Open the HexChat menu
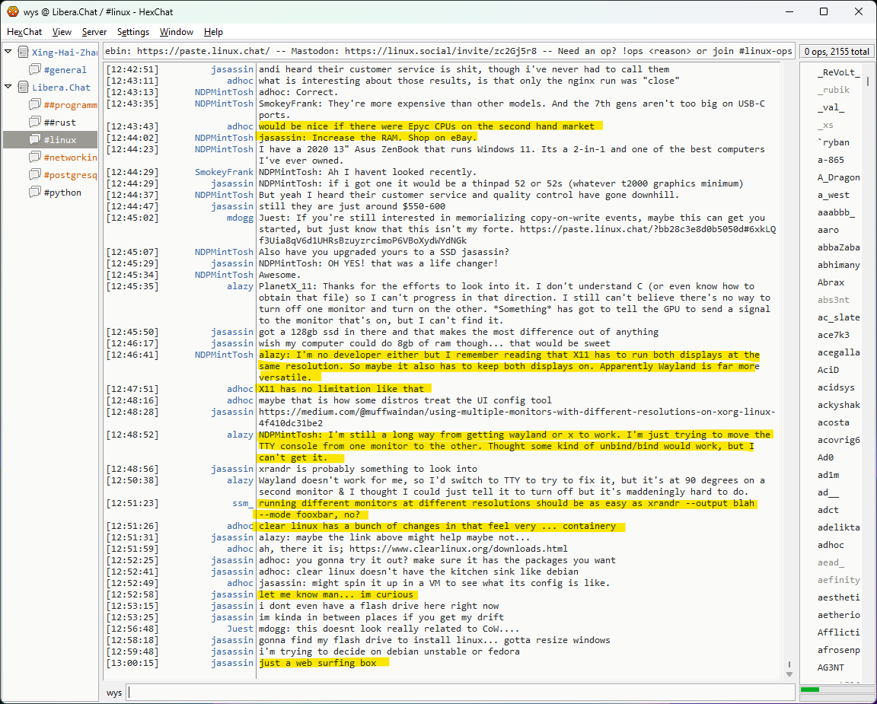Image resolution: width=877 pixels, height=704 pixels. click(24, 32)
